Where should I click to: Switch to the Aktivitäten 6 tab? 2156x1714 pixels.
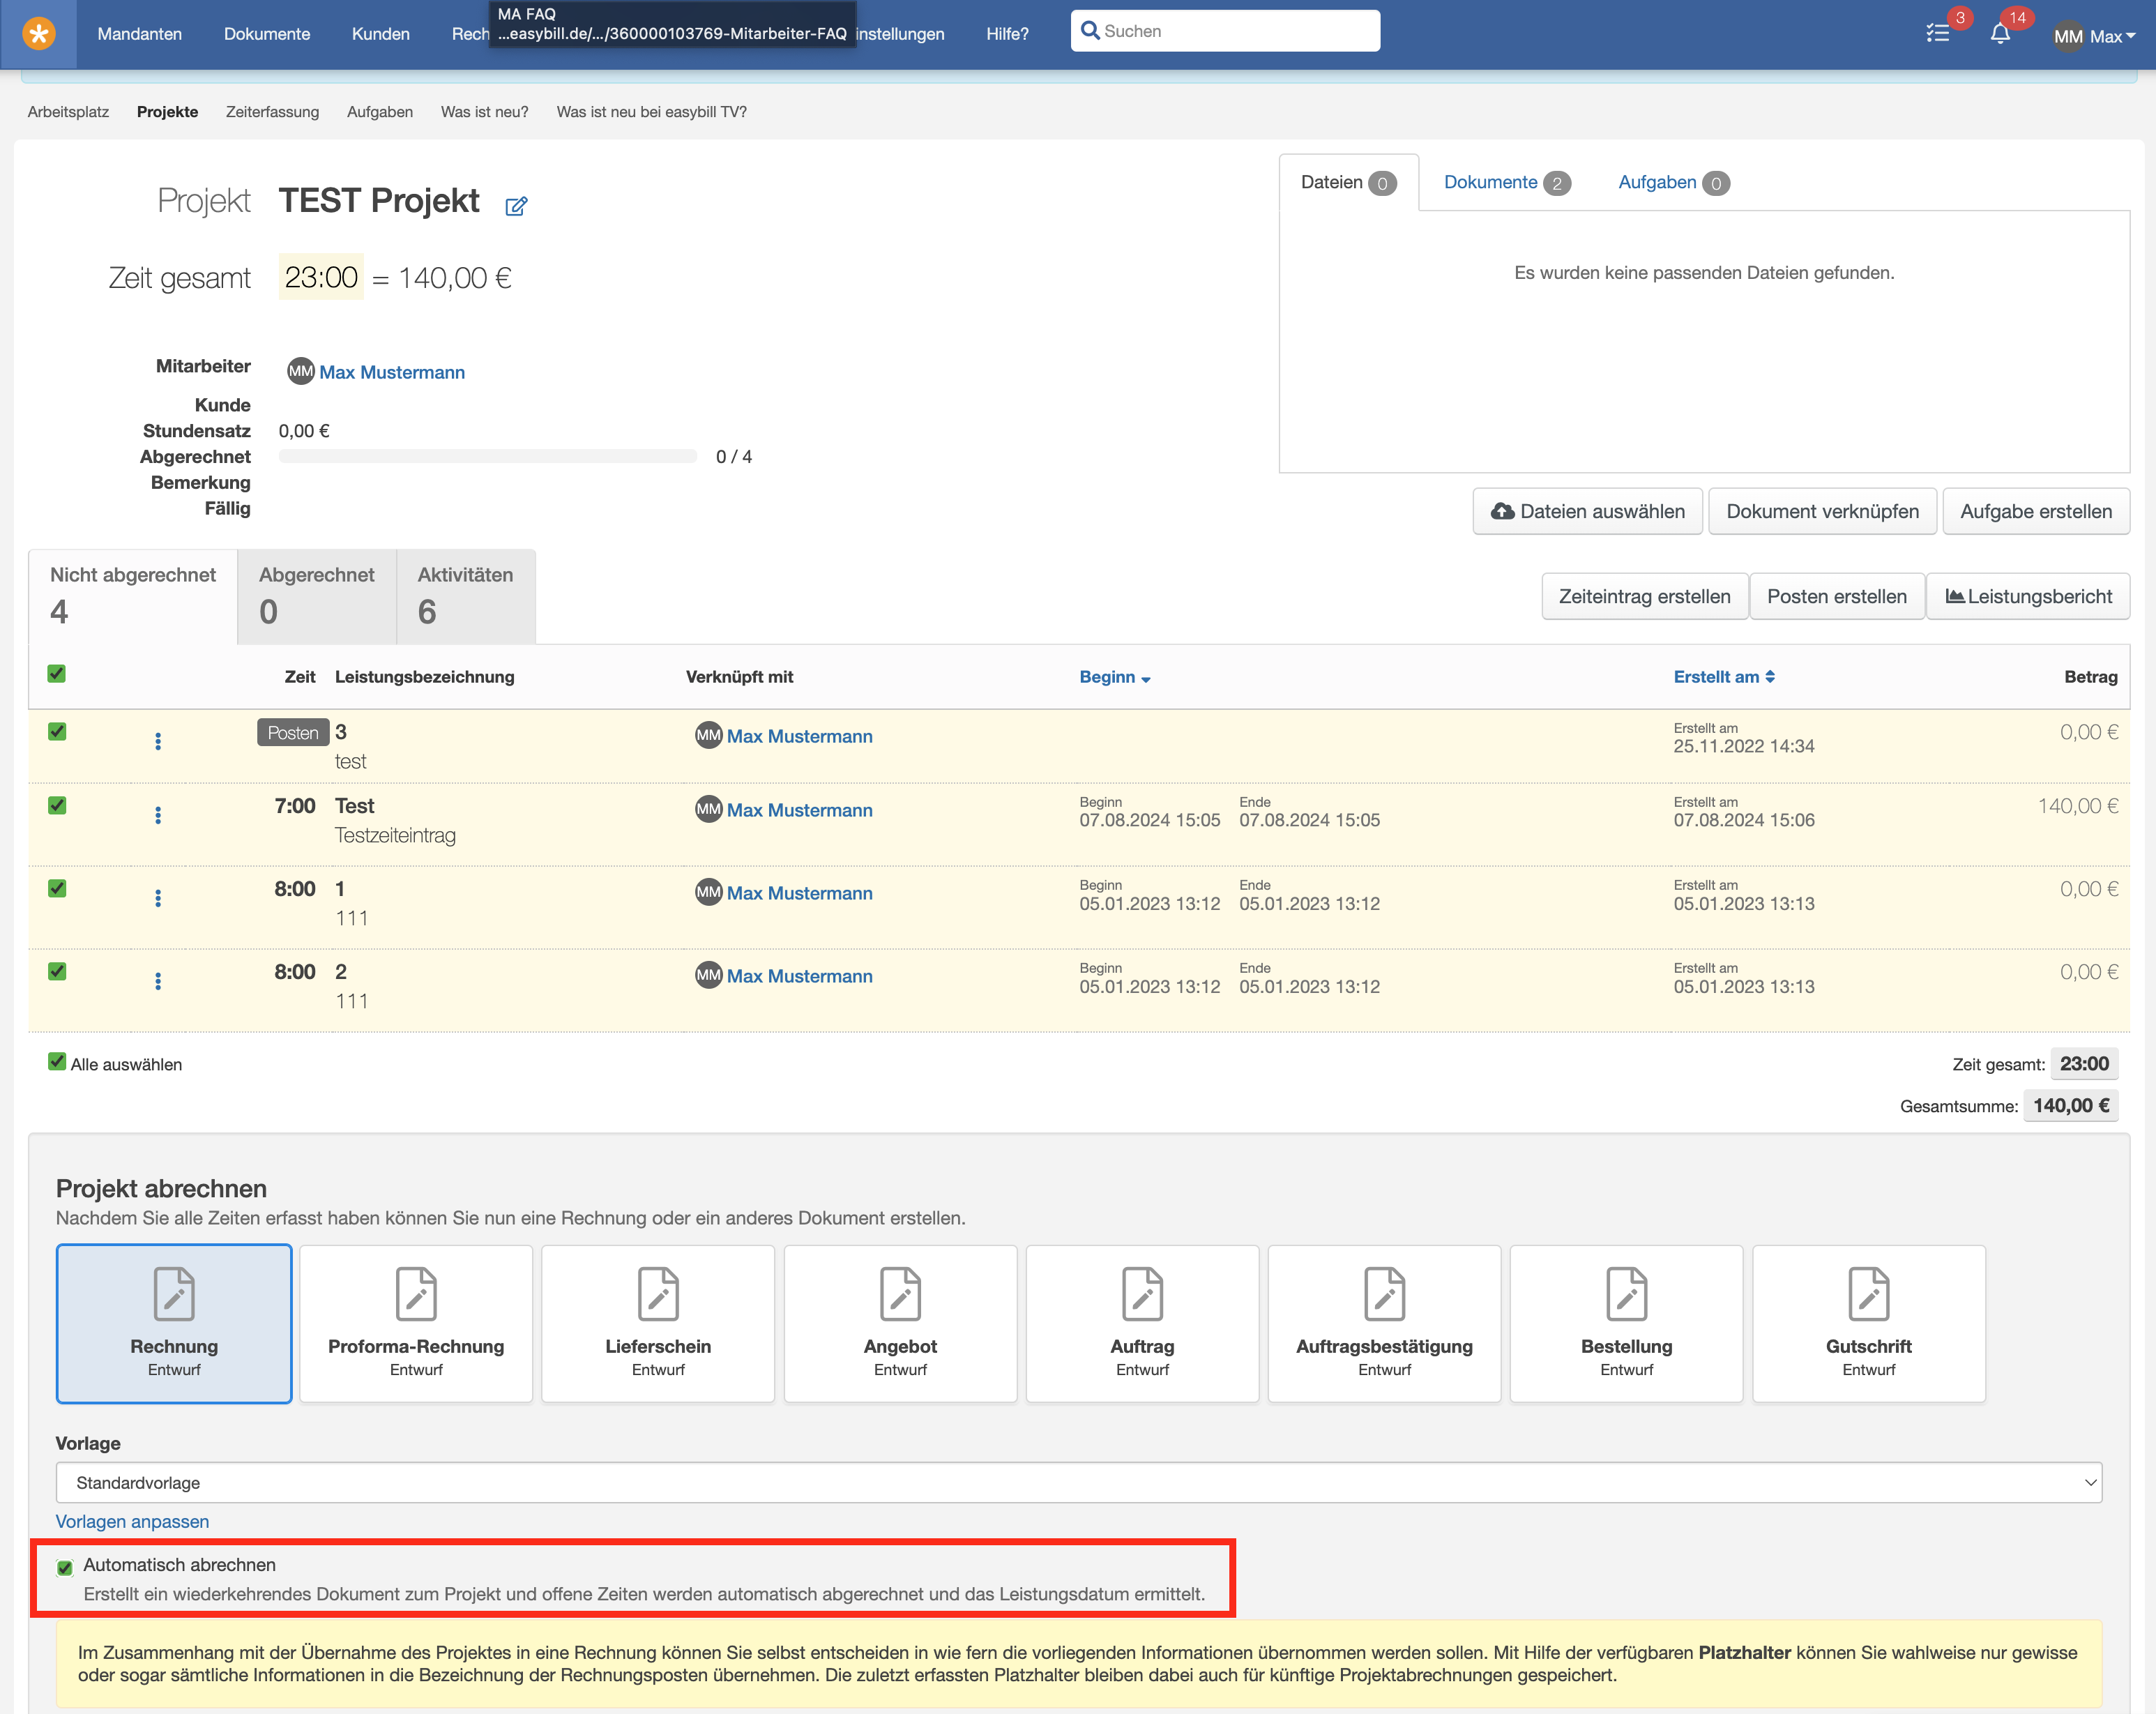[466, 596]
